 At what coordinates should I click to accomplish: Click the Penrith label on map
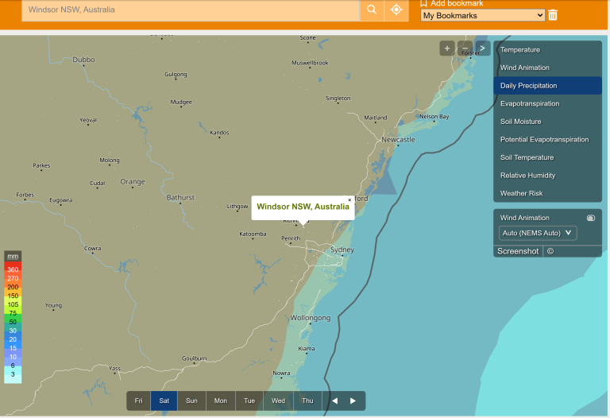click(291, 238)
